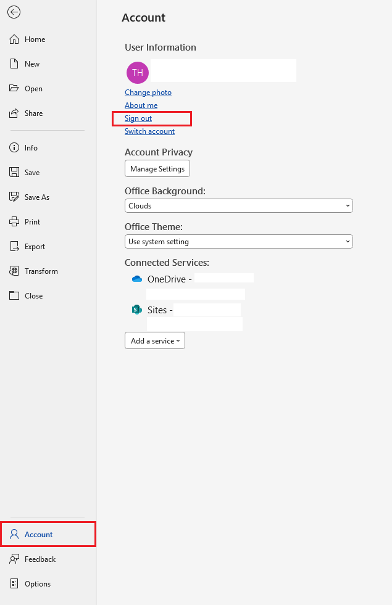Click the Sign out link

[137, 118]
